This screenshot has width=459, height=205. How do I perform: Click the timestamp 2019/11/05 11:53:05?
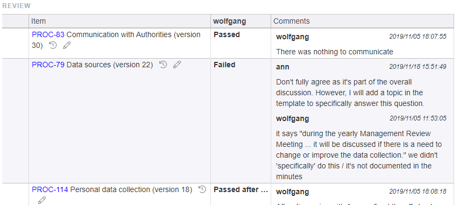click(x=418, y=118)
